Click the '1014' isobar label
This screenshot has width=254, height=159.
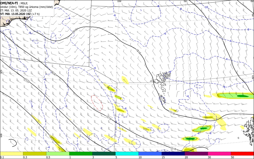[x=221, y=38]
